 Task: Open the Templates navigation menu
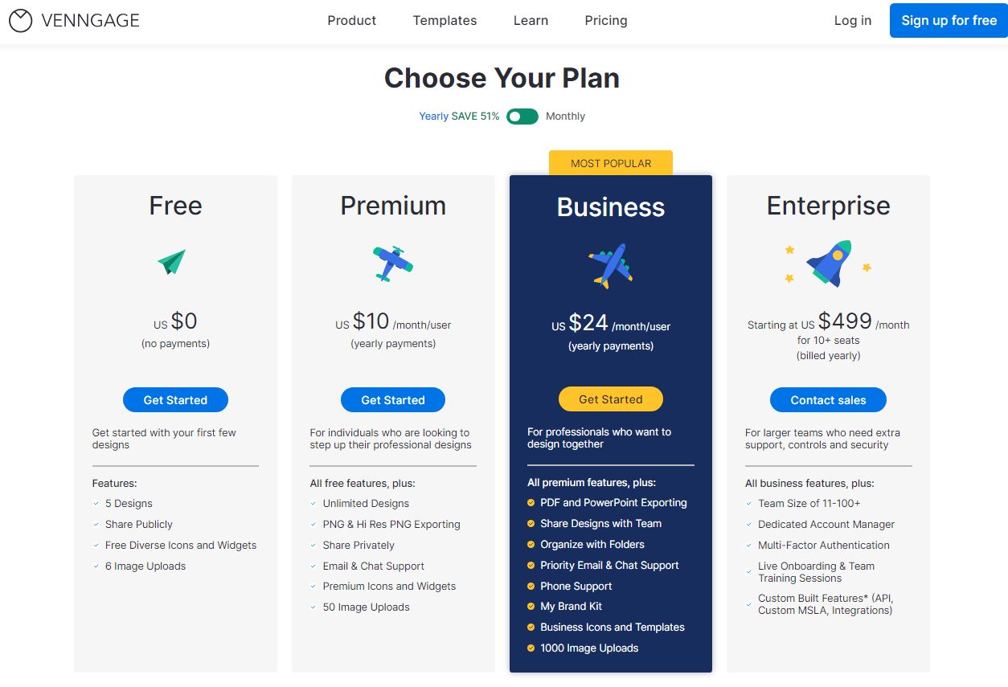445,21
